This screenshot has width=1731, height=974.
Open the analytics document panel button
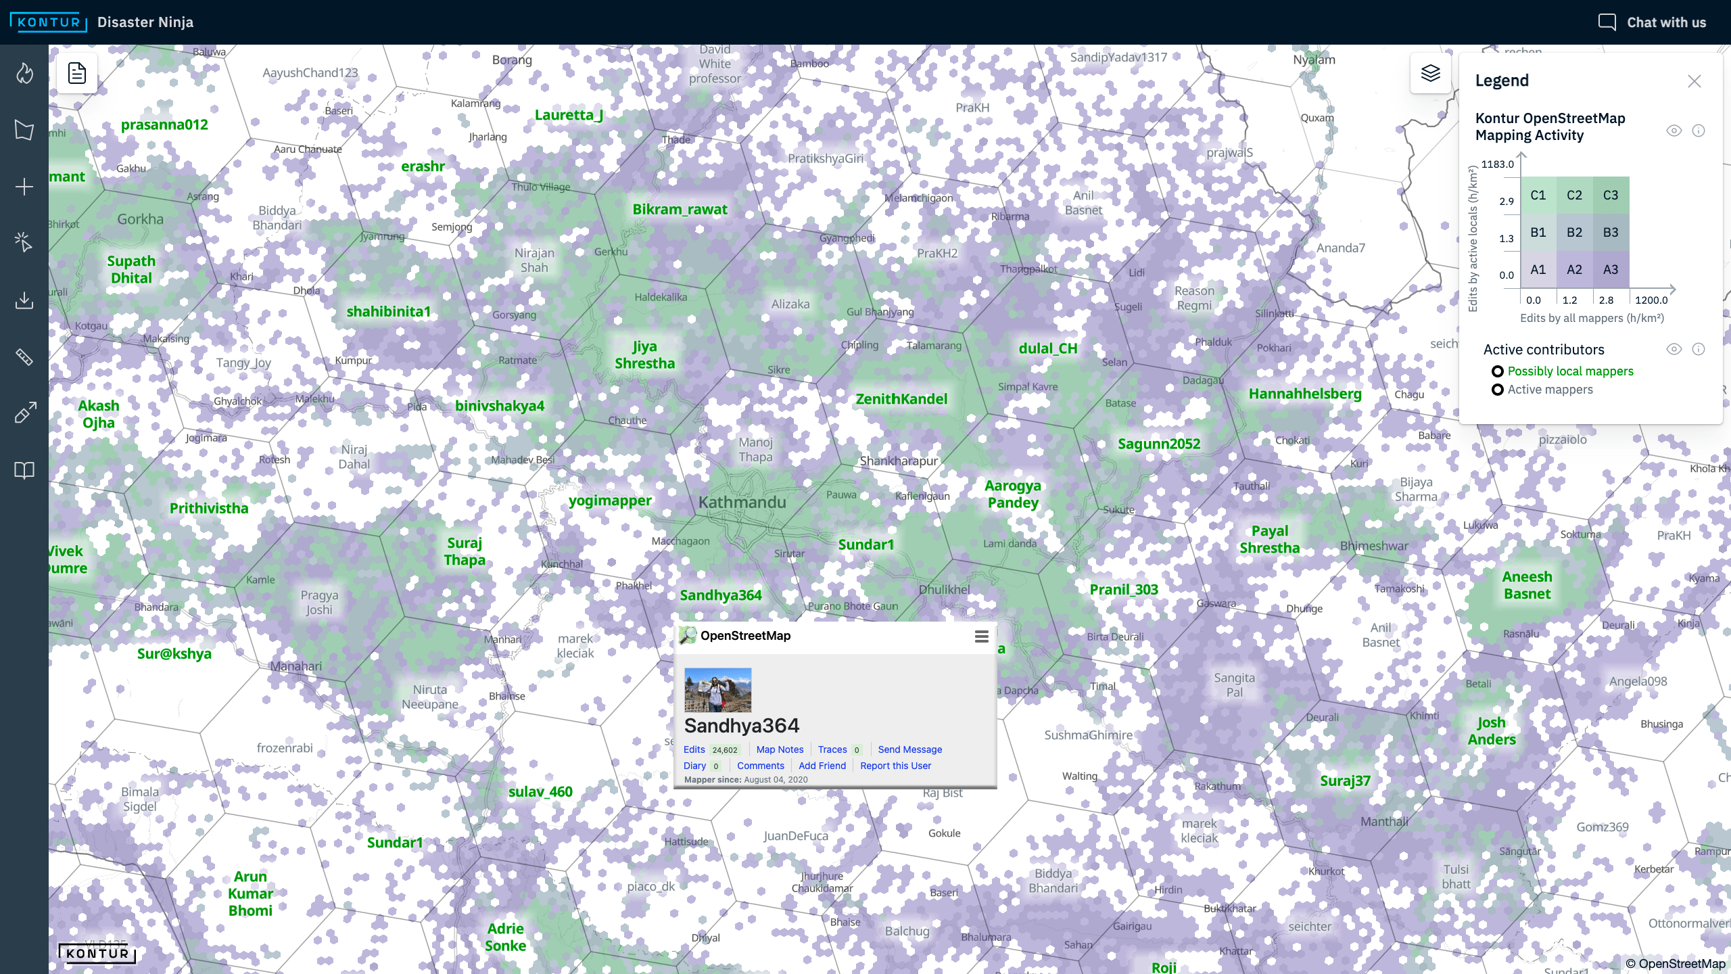click(77, 73)
